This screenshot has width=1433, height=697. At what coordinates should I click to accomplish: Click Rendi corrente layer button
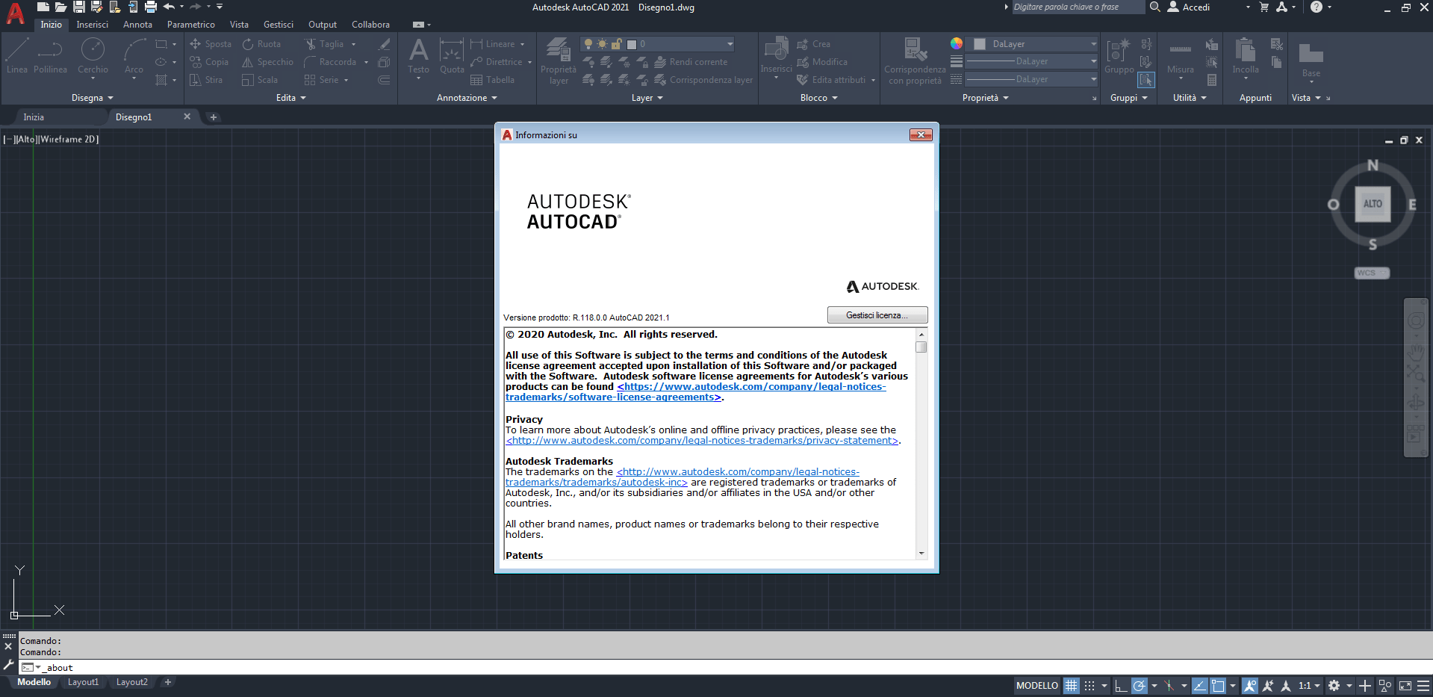click(x=691, y=62)
